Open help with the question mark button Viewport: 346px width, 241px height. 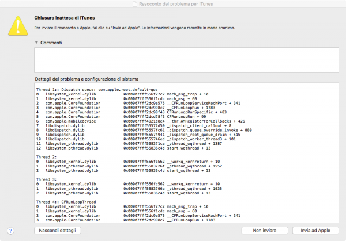(10, 231)
